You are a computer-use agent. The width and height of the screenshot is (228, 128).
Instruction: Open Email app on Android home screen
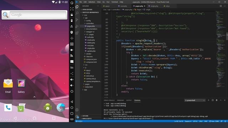[8, 86]
